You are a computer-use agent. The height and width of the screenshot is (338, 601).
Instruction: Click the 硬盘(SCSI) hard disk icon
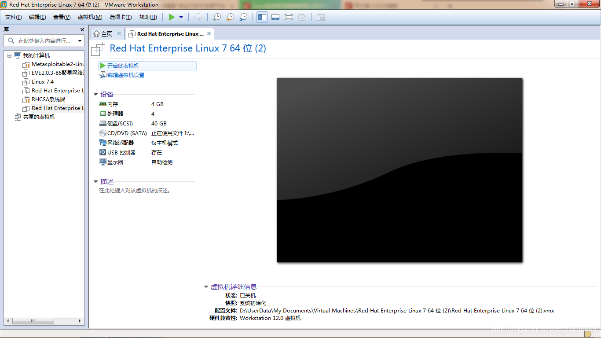click(103, 124)
